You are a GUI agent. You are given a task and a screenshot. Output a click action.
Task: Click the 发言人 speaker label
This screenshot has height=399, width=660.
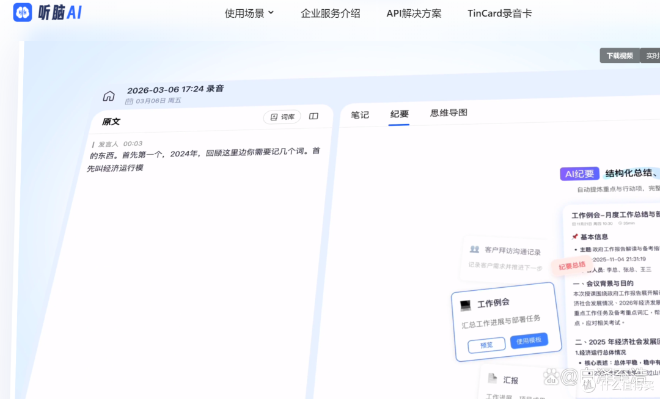point(108,144)
